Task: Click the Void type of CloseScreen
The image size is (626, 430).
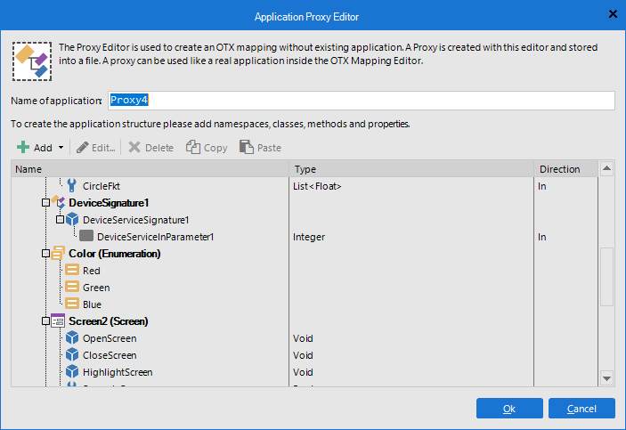Action: tap(303, 355)
